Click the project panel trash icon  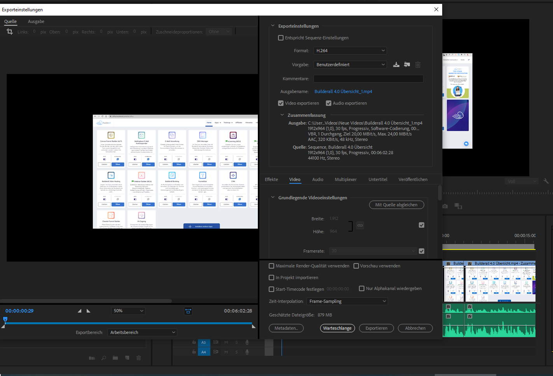[138, 358]
